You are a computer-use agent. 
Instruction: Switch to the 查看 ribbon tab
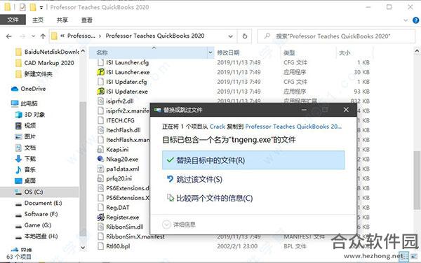point(86,20)
